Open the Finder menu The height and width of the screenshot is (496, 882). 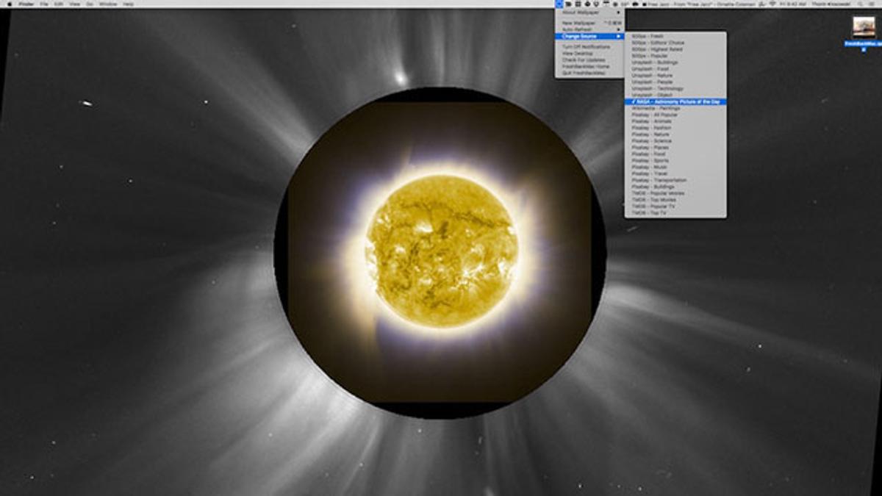26,4
